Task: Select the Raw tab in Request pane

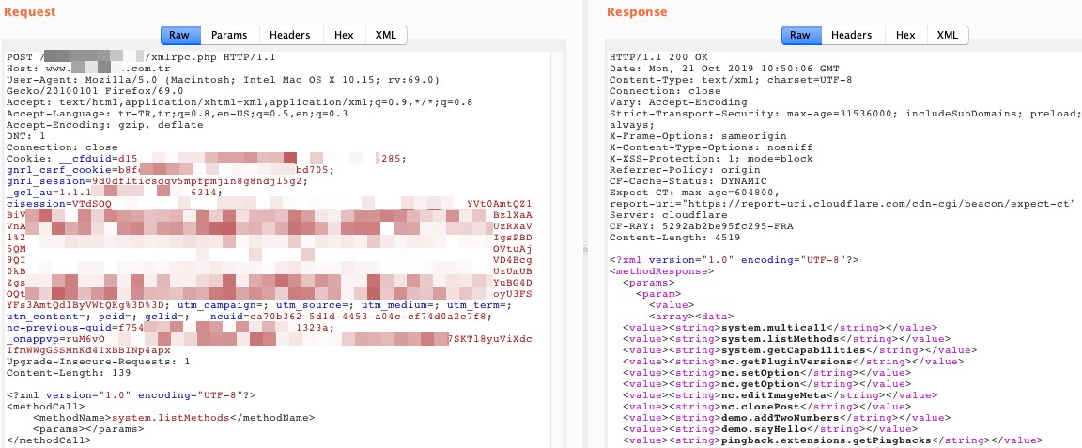Action: (x=179, y=35)
